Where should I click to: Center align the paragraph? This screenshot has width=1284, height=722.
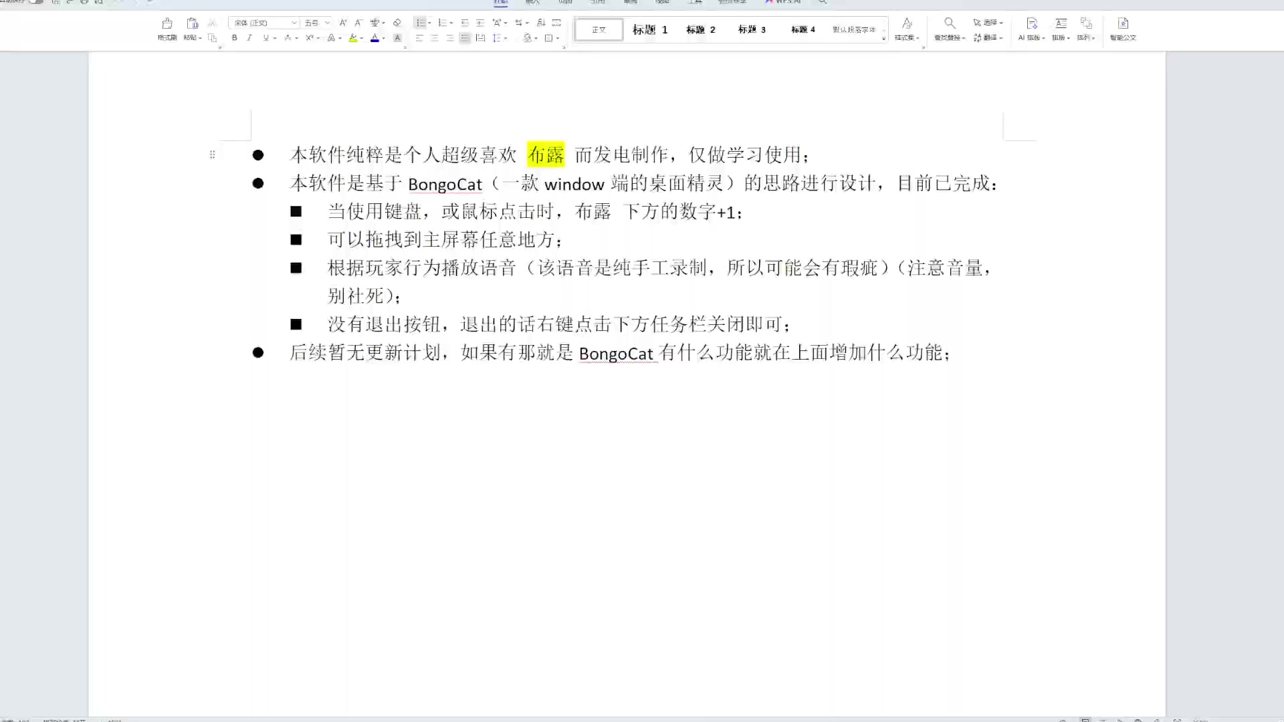pos(435,38)
